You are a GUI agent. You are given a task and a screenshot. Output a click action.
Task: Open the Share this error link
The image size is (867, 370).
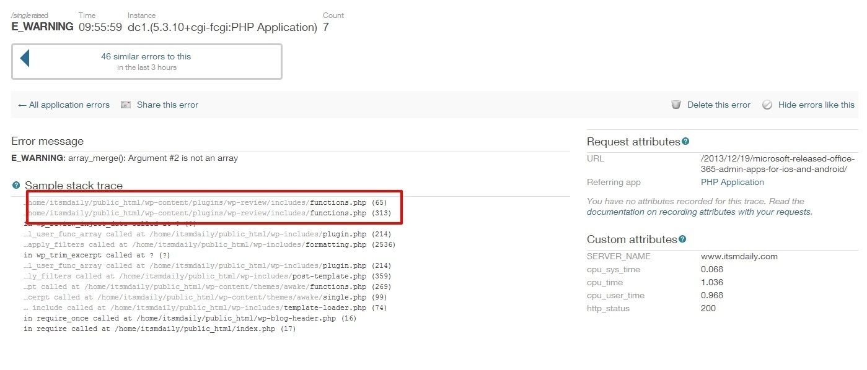point(167,105)
